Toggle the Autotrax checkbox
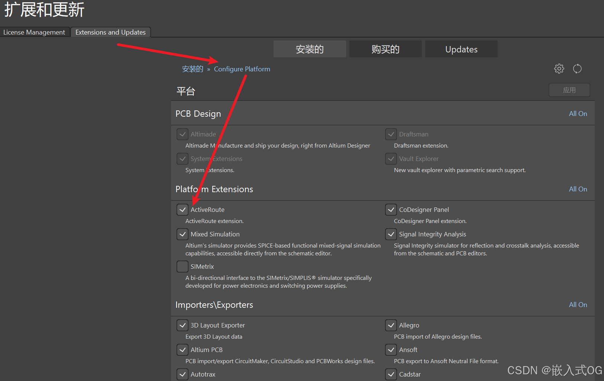 [183, 374]
